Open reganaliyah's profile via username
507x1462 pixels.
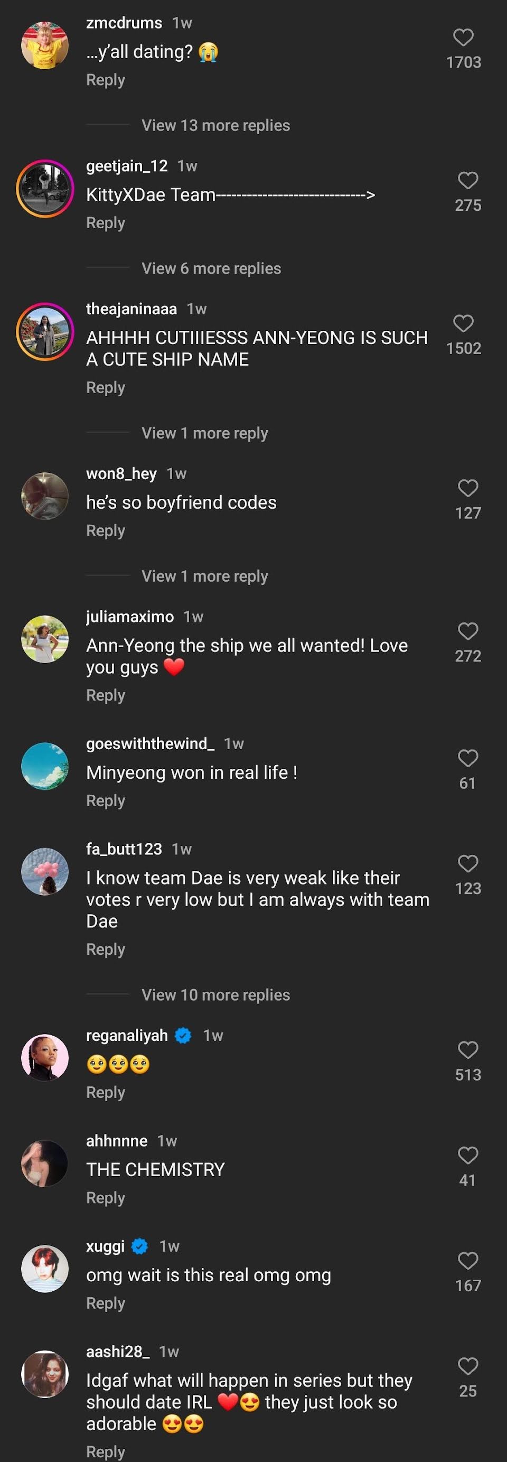127,1035
